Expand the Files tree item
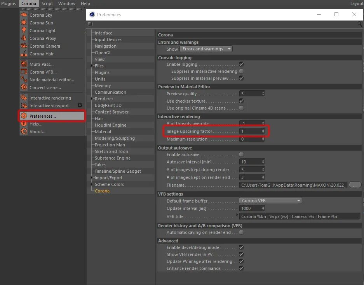The image size is (364, 285). coord(91,66)
